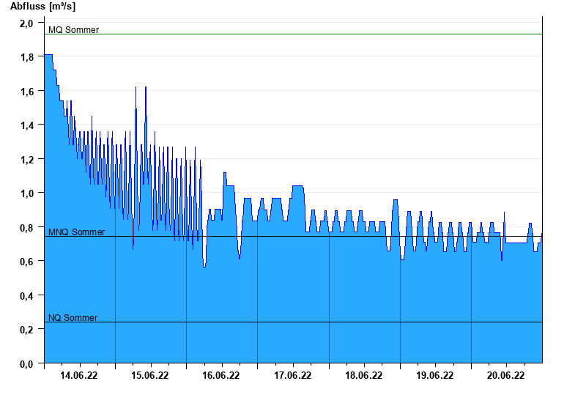This screenshot has height=403, width=586.
Task: Click the 0,0 y-axis value
Action: pyautogui.click(x=26, y=364)
